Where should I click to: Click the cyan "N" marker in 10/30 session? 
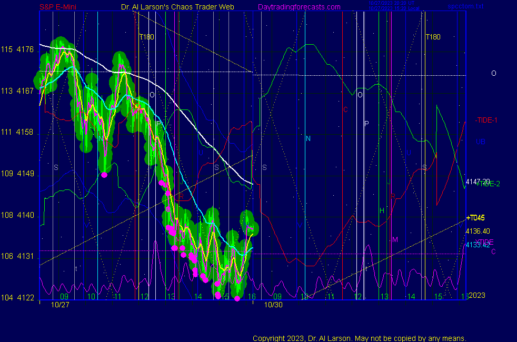[308, 139]
